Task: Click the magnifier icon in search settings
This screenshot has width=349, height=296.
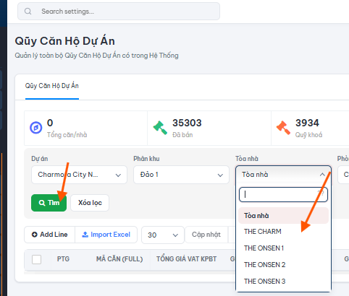Action: point(28,11)
